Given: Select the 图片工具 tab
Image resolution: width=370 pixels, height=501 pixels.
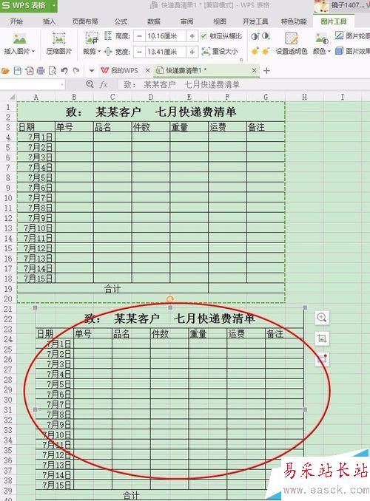Looking at the screenshot, I should 334,21.
